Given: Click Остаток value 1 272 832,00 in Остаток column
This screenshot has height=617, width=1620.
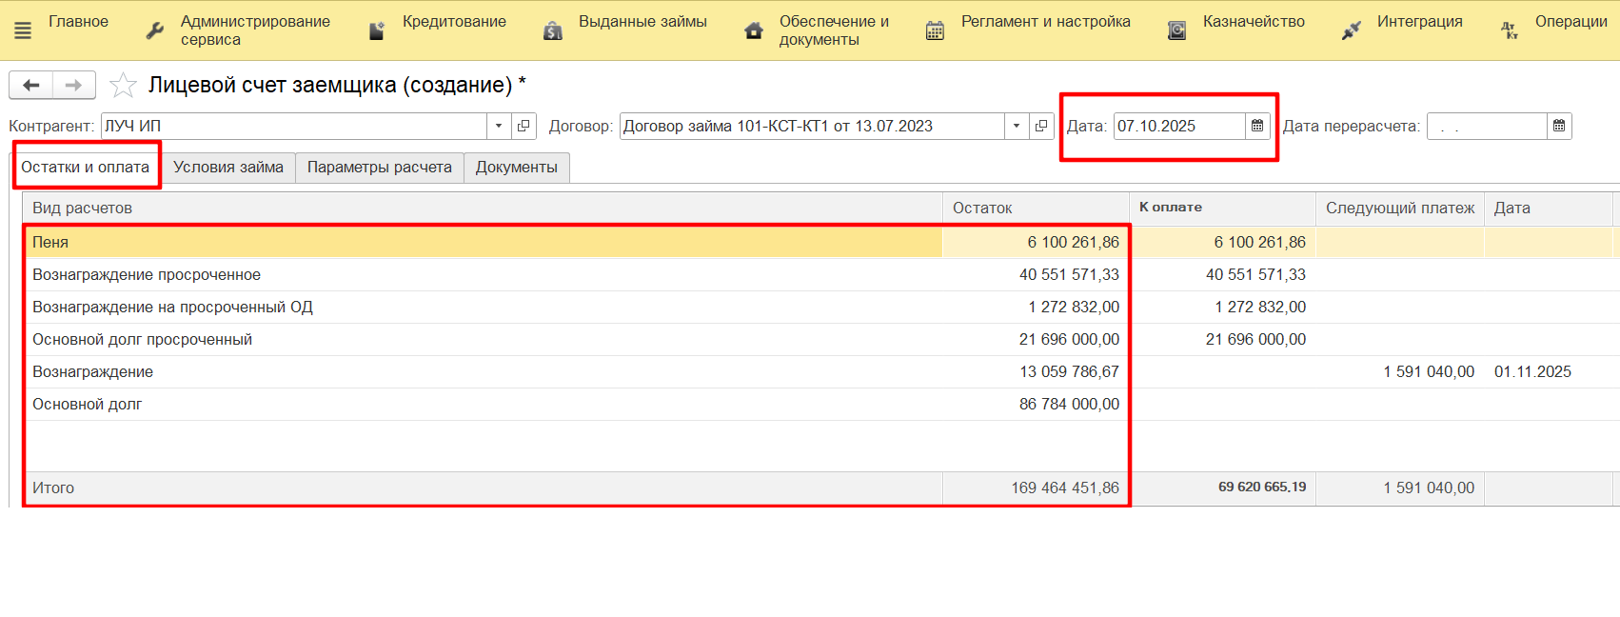Looking at the screenshot, I should (1074, 307).
